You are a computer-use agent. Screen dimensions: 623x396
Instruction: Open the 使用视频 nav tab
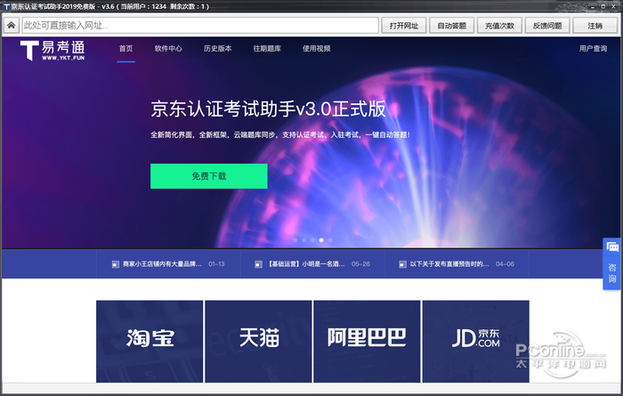tap(316, 48)
